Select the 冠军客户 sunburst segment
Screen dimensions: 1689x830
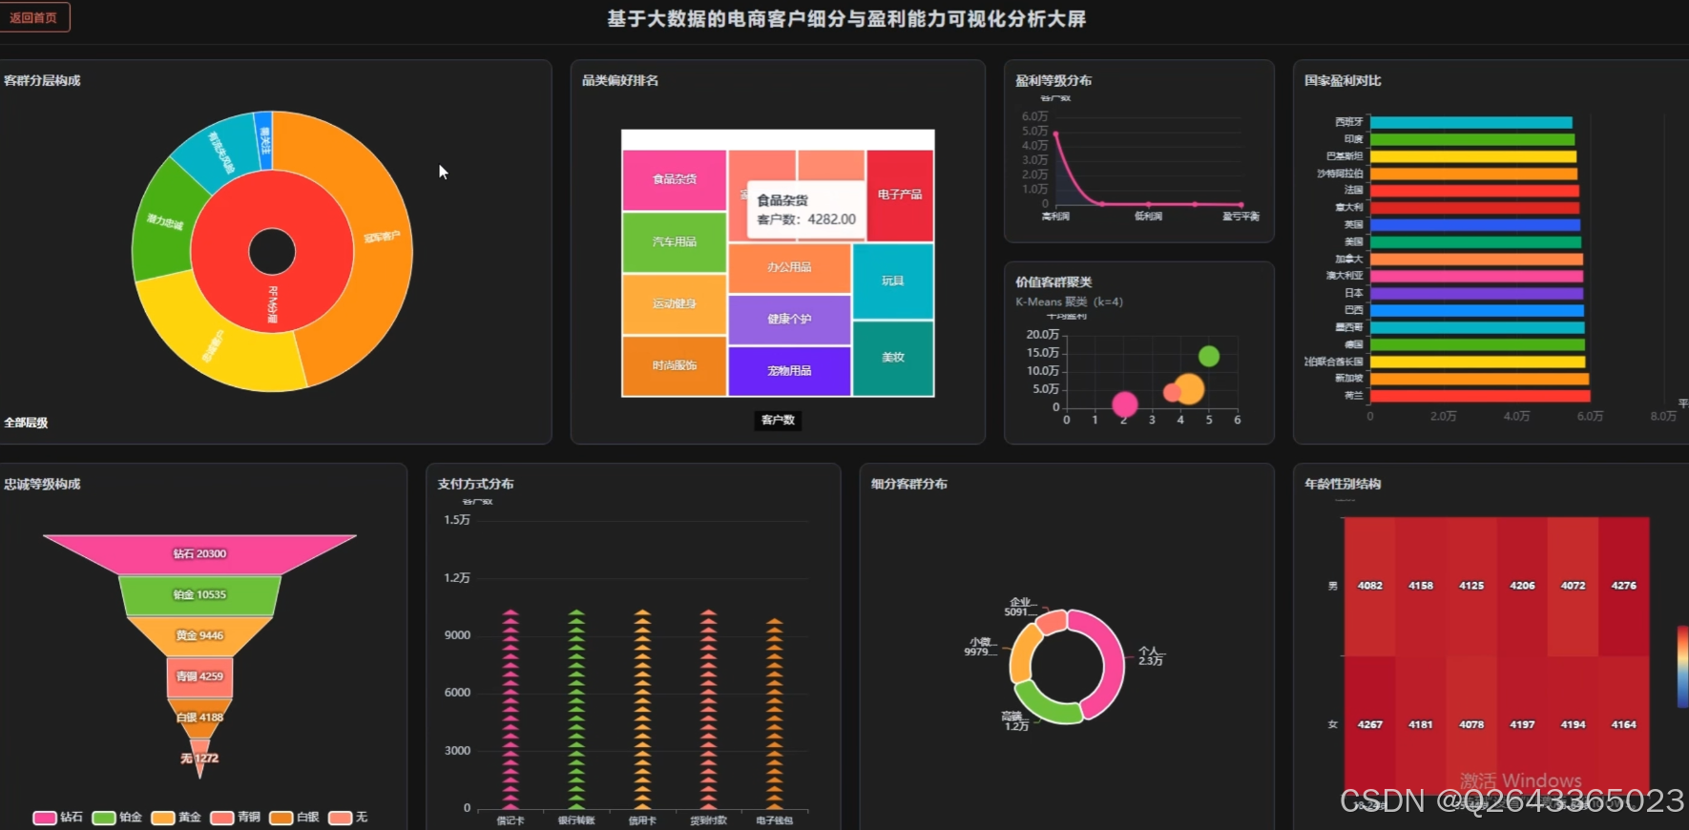click(382, 239)
